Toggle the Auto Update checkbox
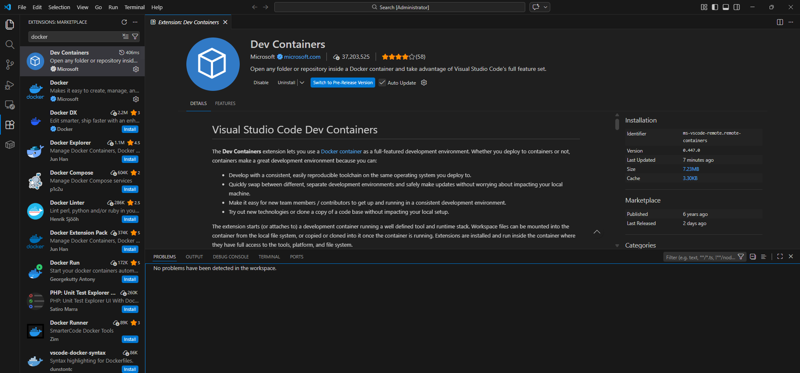The width and height of the screenshot is (800, 373). (382, 83)
